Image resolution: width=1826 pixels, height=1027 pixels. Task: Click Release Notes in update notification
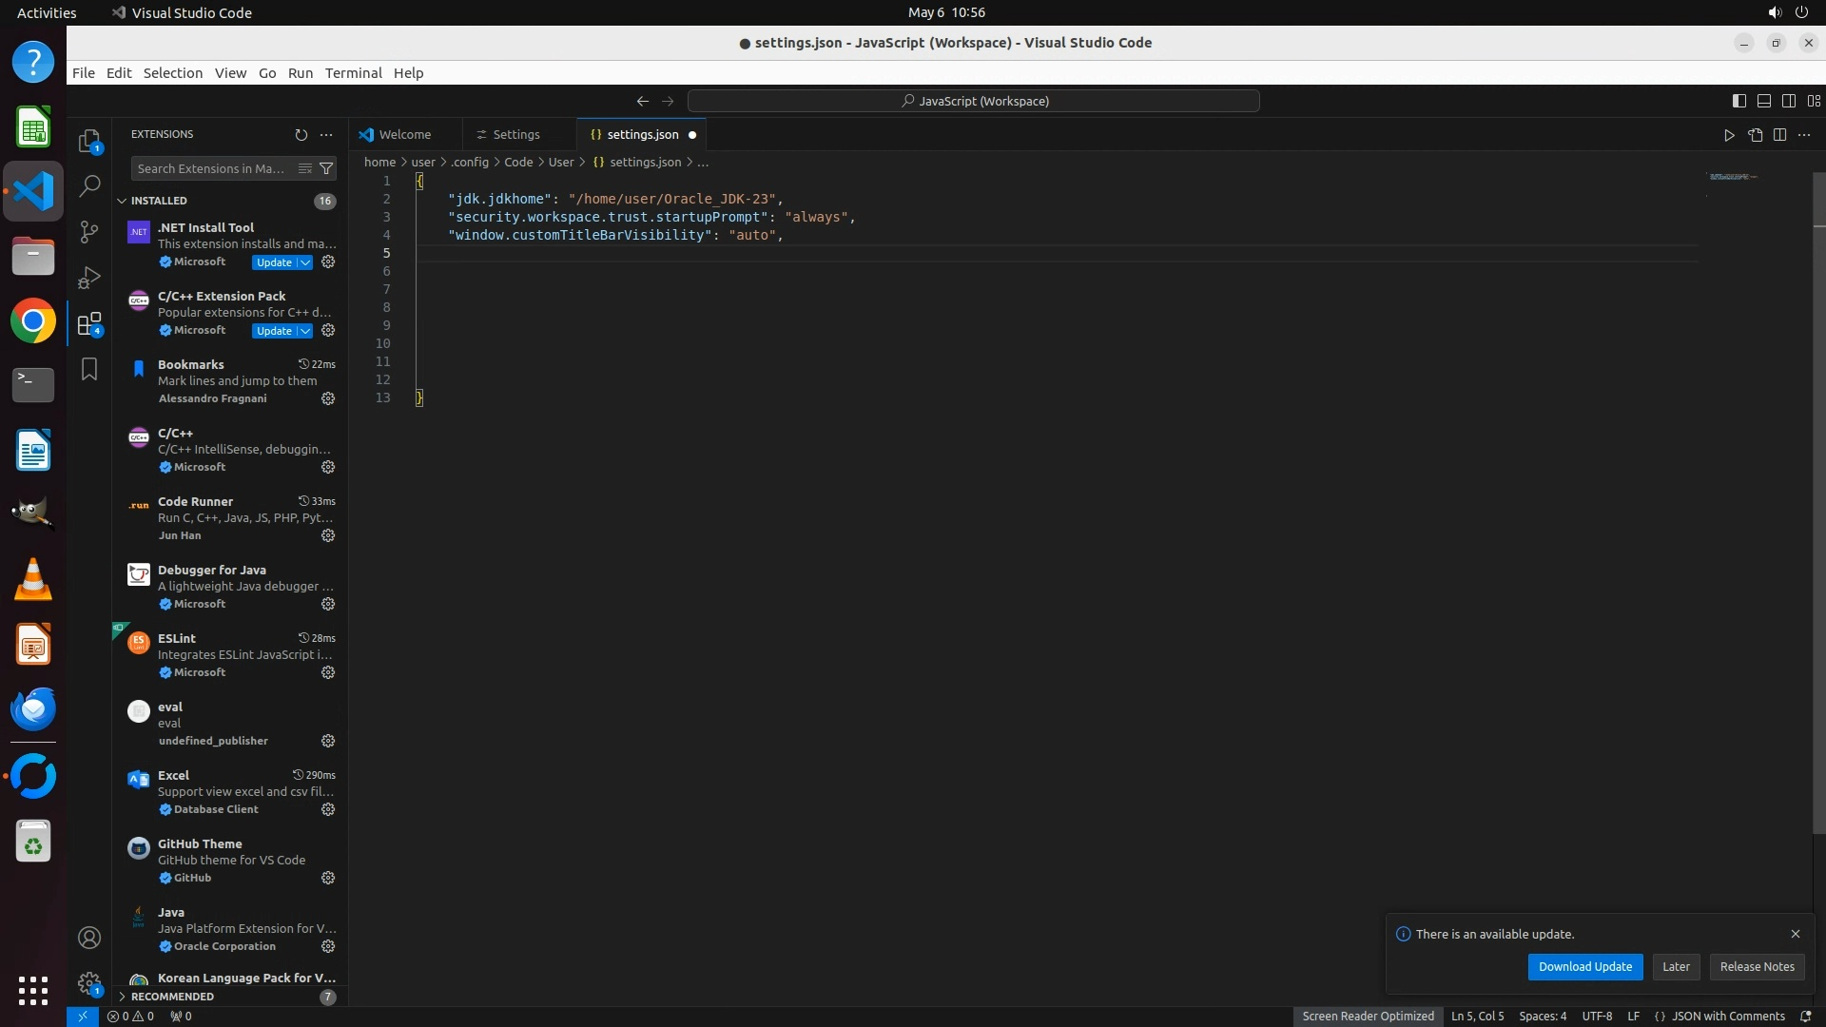coord(1757,966)
